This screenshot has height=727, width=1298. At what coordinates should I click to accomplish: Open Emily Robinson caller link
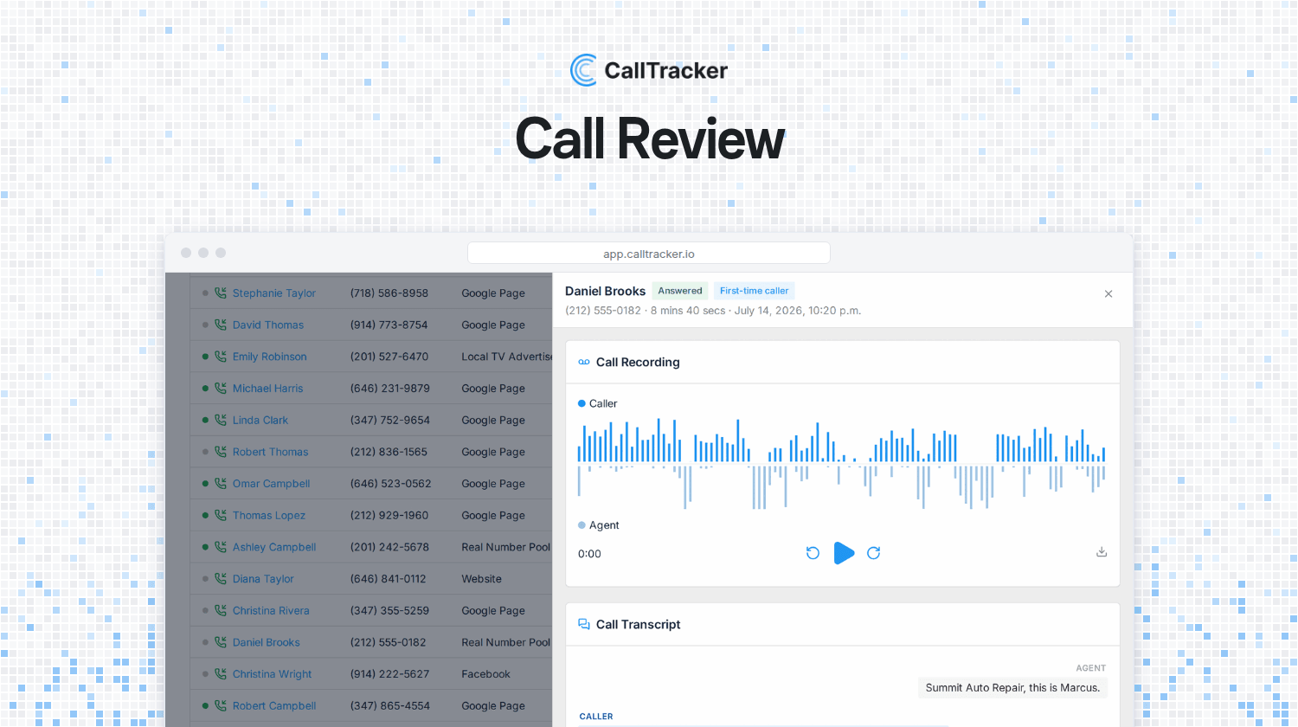[270, 357]
